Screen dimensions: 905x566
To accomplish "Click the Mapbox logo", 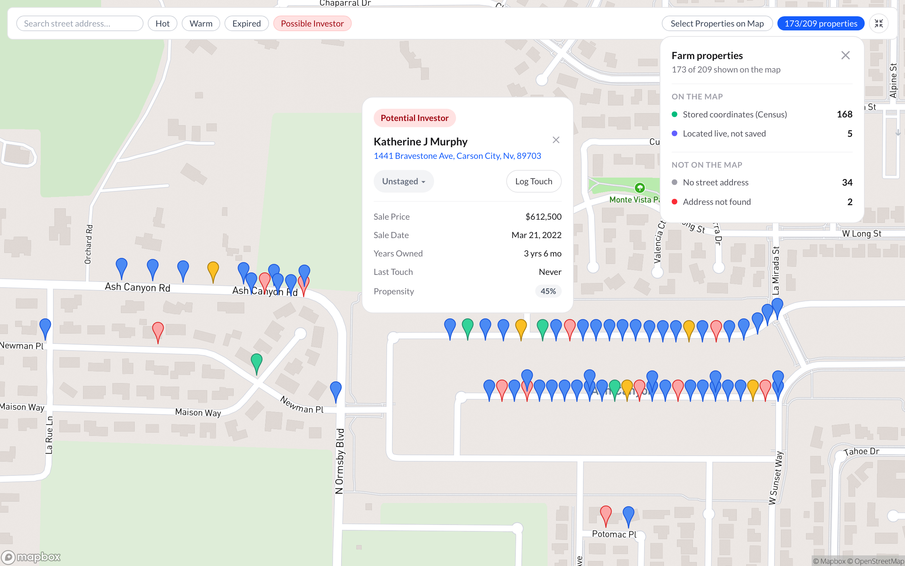I will [31, 557].
